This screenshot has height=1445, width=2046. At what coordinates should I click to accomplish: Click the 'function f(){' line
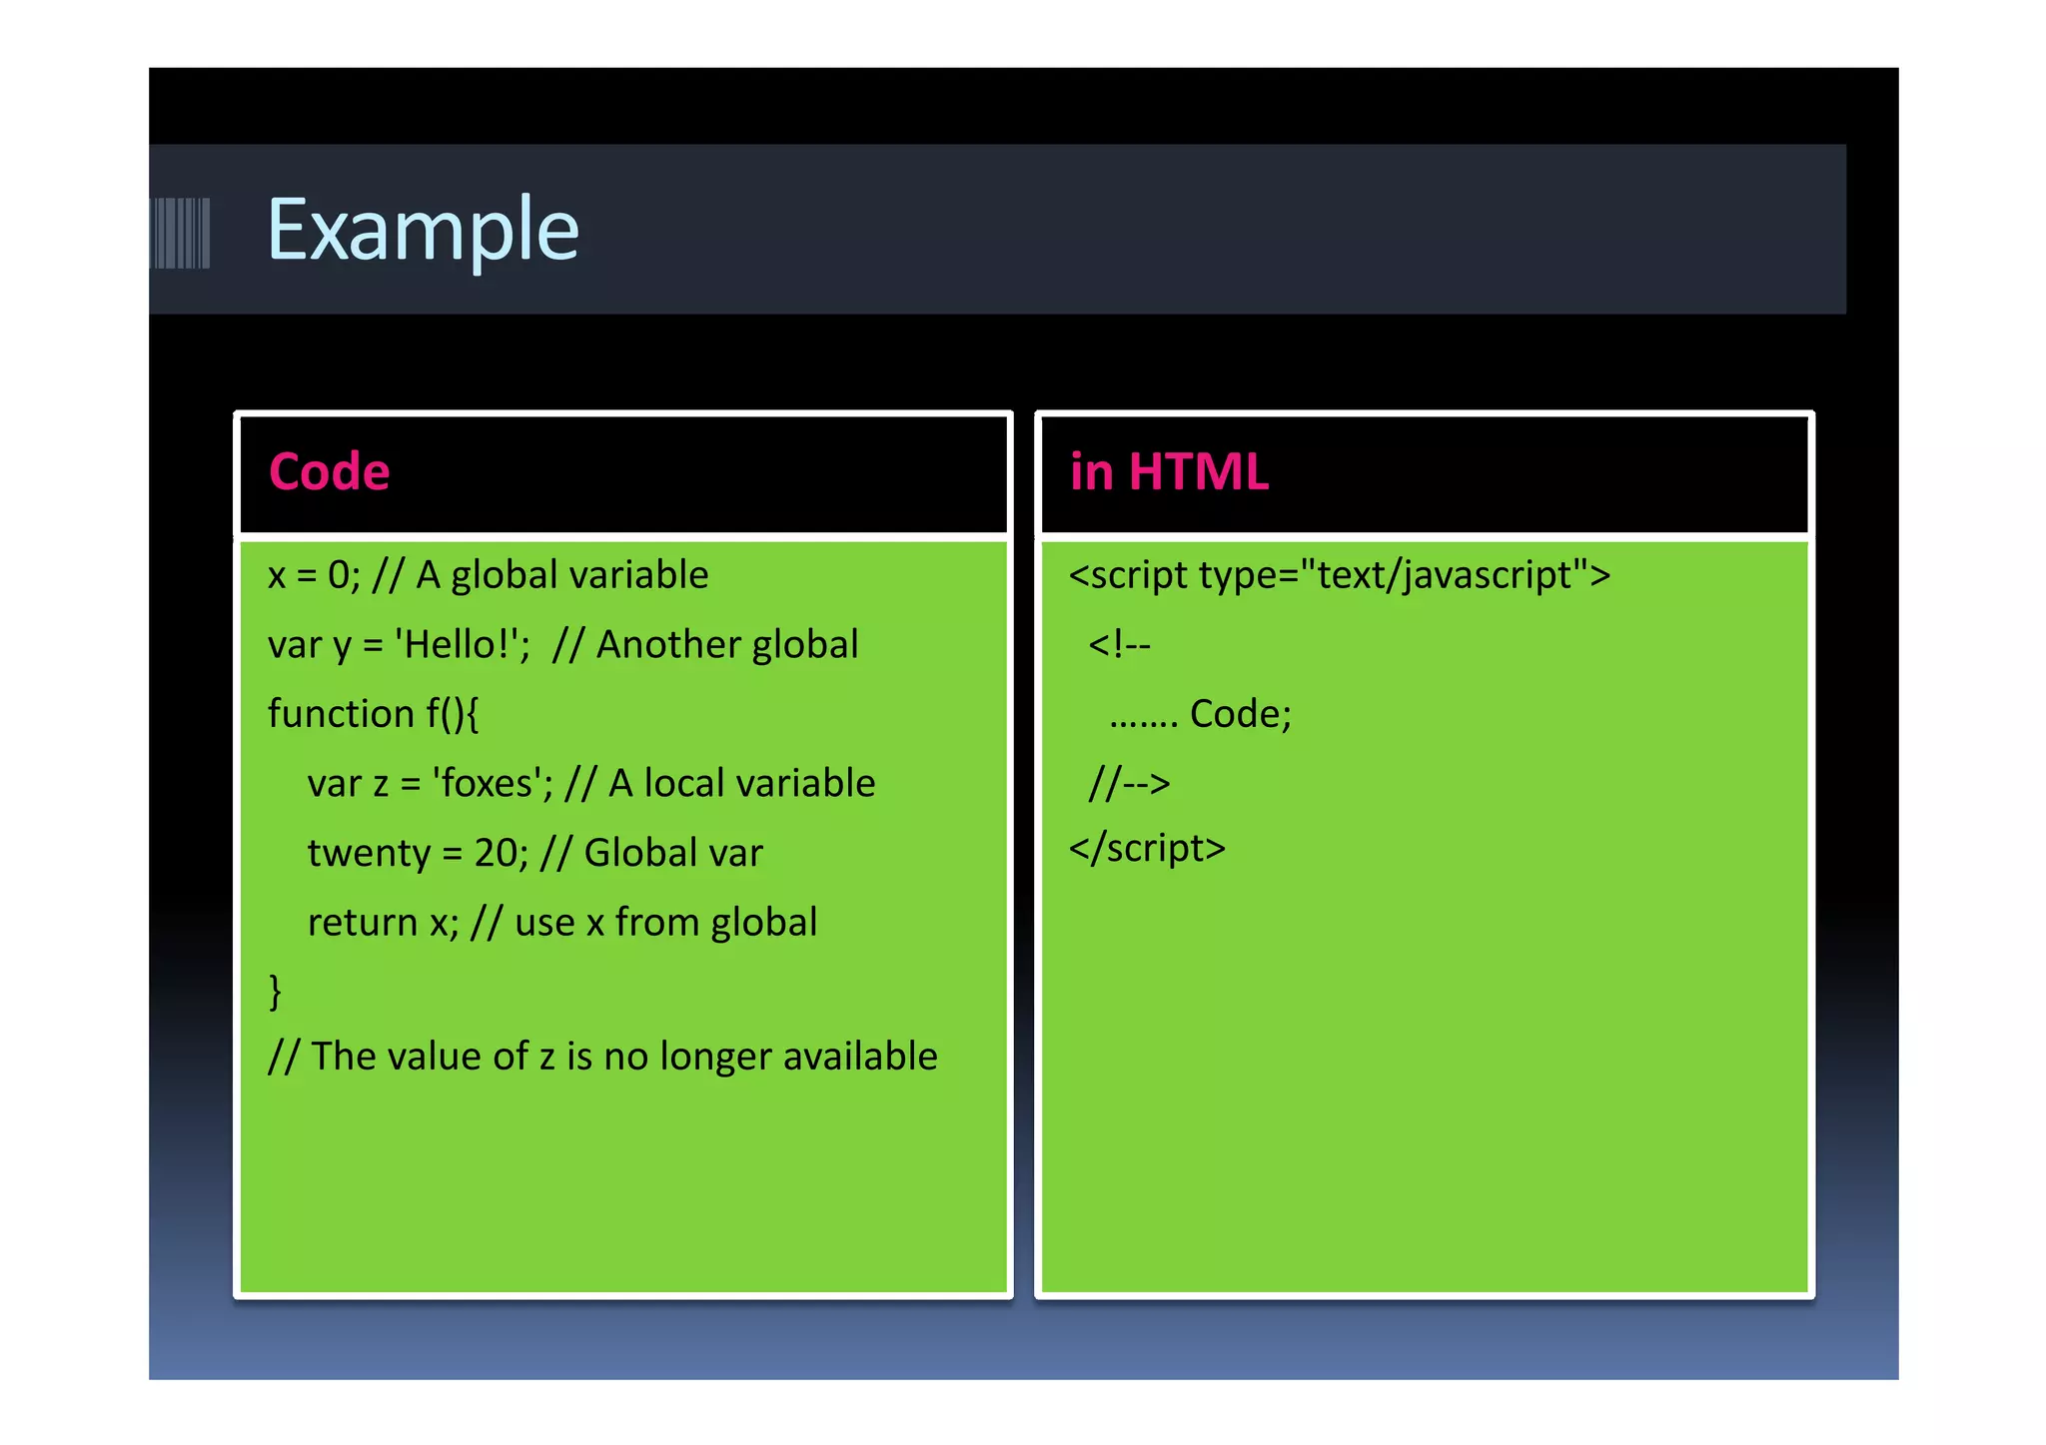point(374,714)
